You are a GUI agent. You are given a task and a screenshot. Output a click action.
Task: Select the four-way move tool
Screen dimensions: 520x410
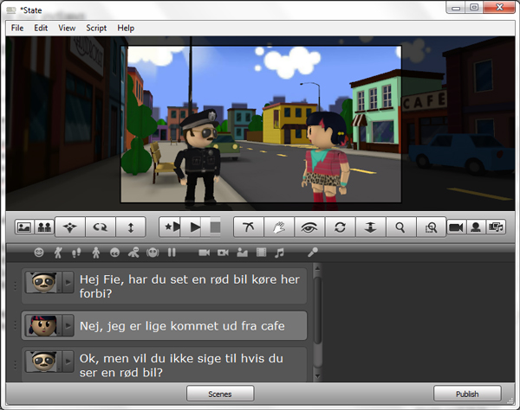pos(70,227)
